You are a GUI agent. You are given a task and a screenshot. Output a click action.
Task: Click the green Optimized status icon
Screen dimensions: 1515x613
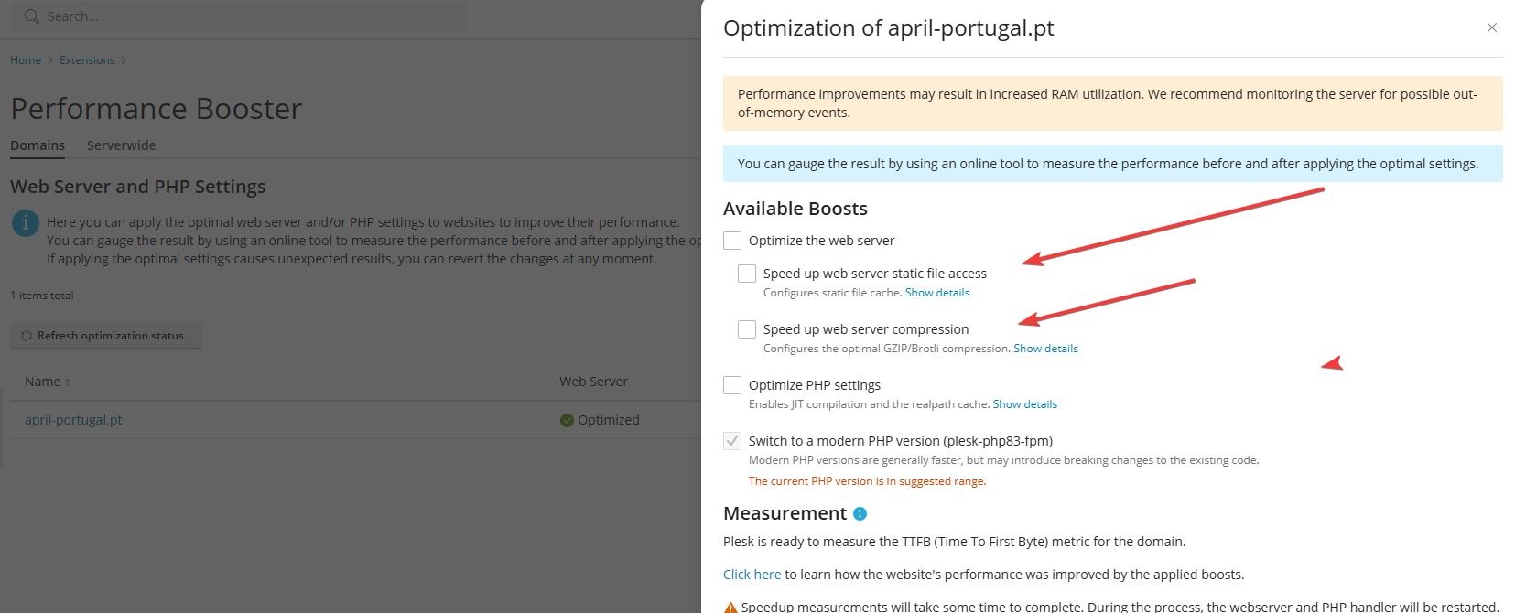coord(567,420)
